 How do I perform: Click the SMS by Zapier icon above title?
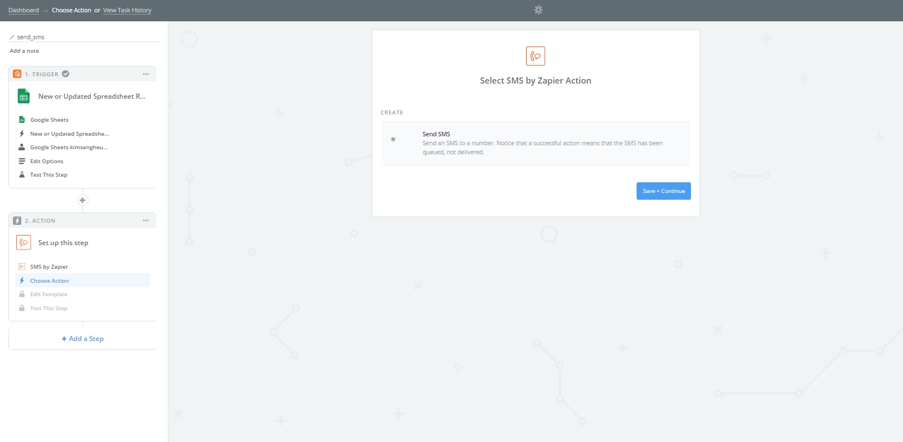tap(535, 56)
